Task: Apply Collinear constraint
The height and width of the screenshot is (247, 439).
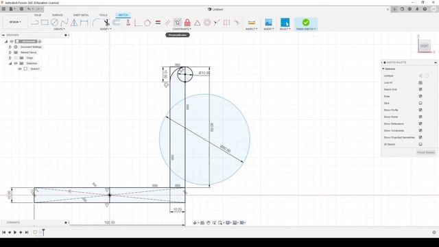Action: [x=217, y=23]
